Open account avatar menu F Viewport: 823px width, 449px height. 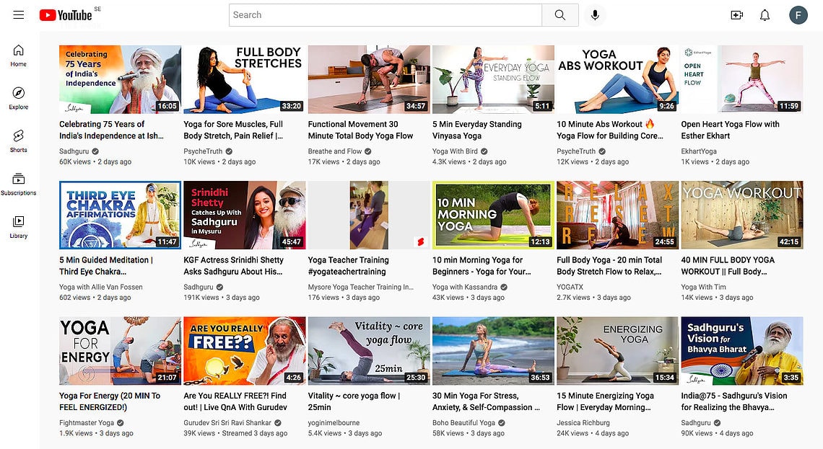coord(798,15)
